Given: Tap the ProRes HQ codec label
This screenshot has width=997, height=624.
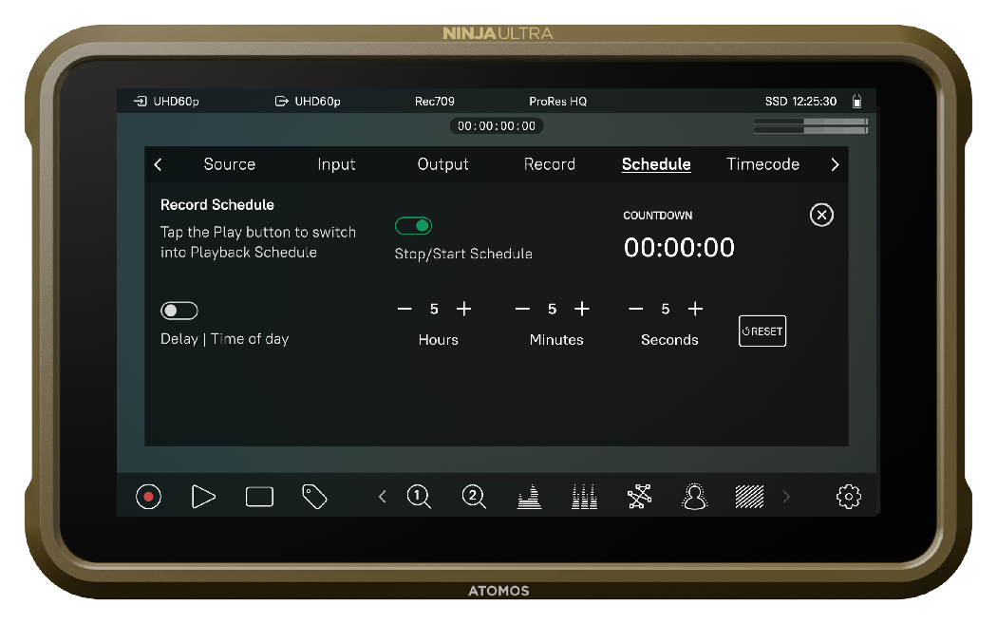Looking at the screenshot, I should click(x=557, y=101).
